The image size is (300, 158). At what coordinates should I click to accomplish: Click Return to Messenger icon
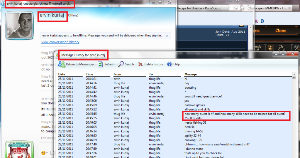pyautogui.click(x=62, y=64)
